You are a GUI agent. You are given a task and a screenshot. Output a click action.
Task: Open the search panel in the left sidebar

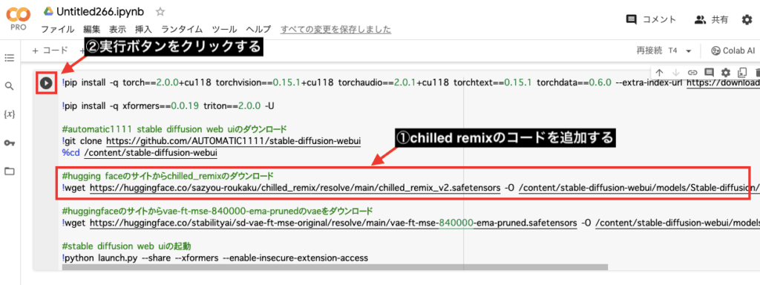pos(9,86)
